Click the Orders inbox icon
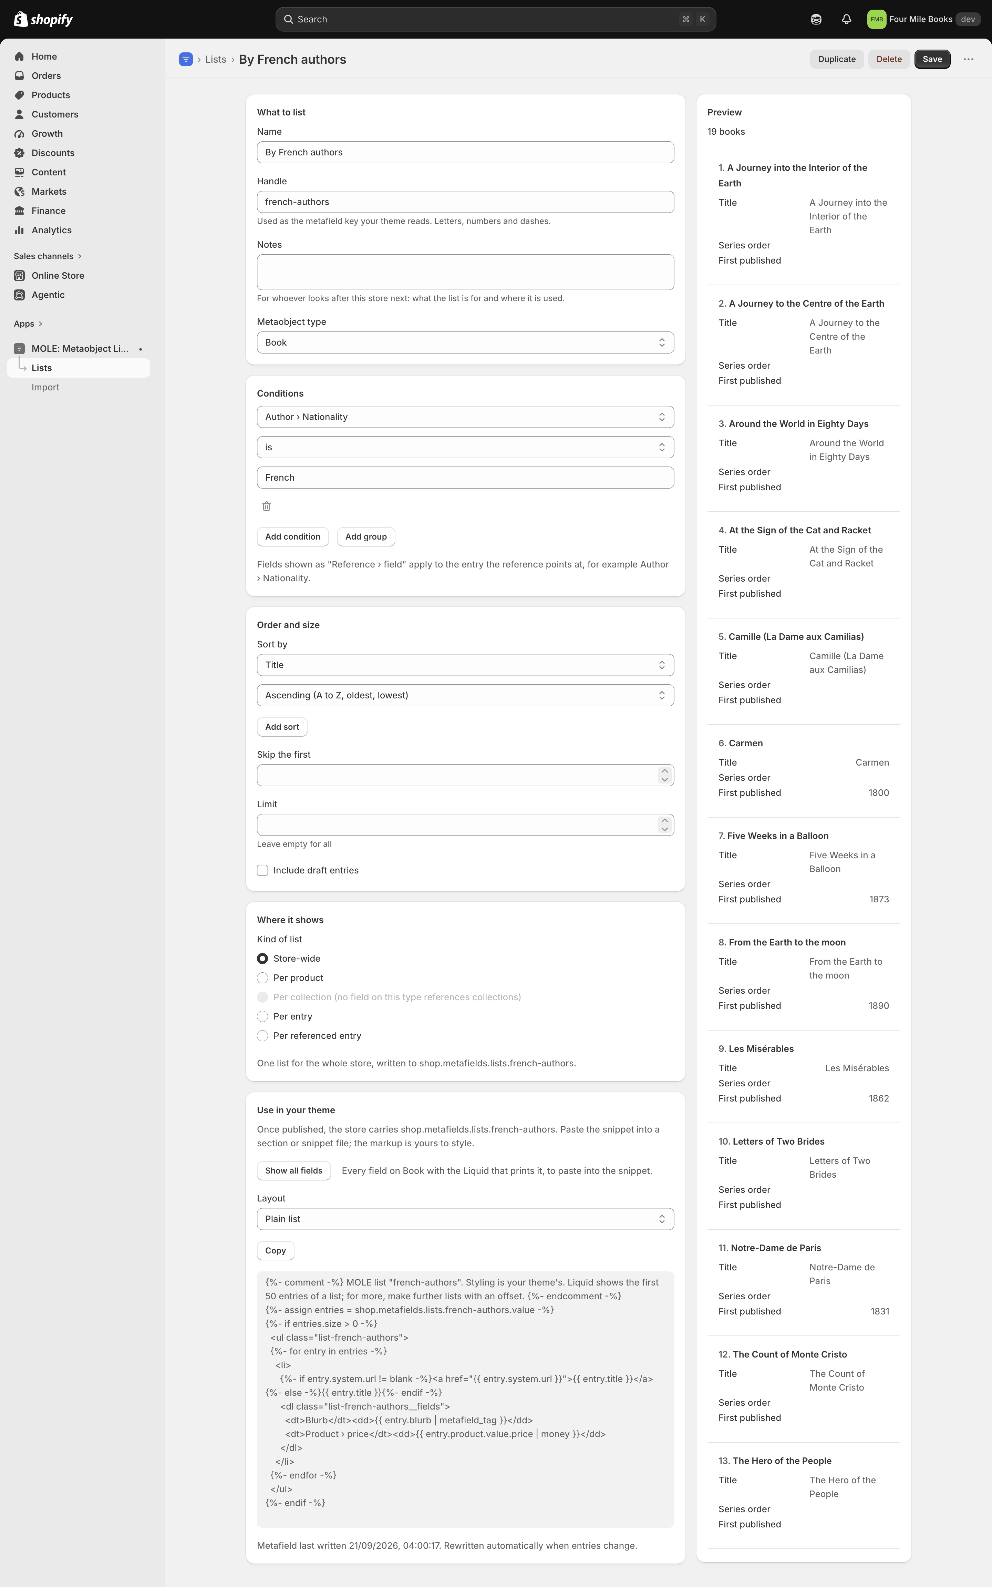Image resolution: width=992 pixels, height=1587 pixels. click(x=20, y=75)
